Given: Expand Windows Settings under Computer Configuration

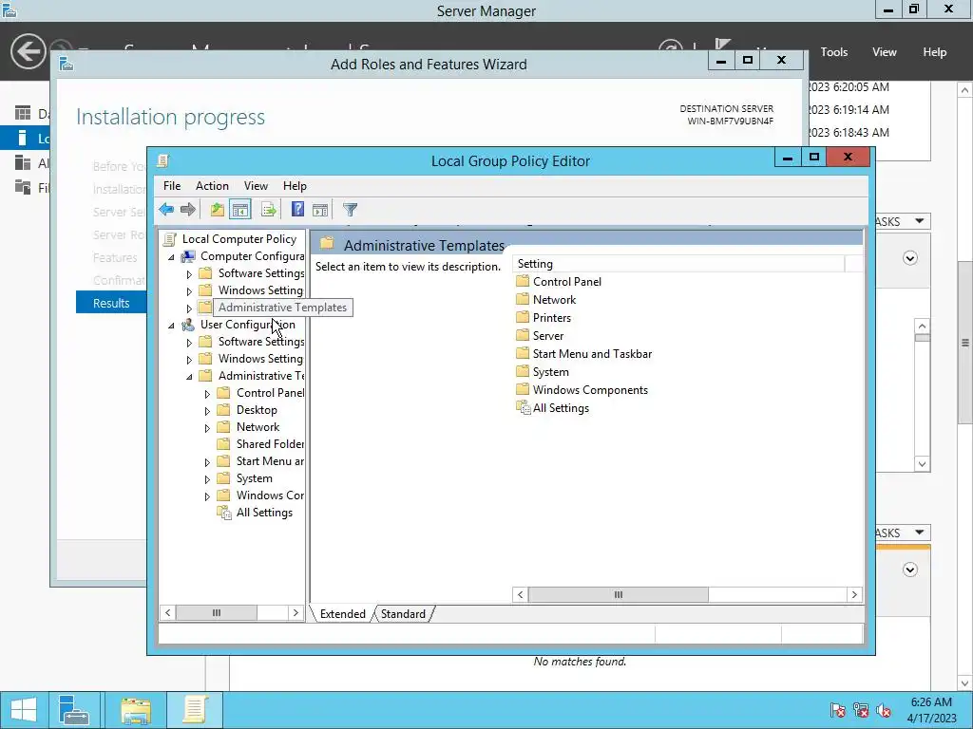Looking at the screenshot, I should (189, 290).
